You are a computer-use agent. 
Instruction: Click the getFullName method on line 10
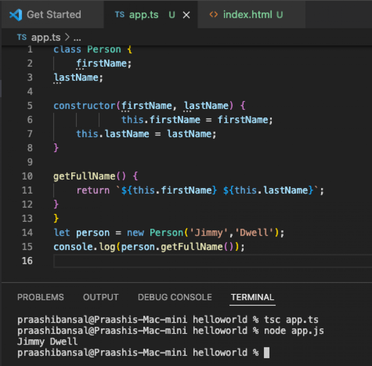point(84,176)
